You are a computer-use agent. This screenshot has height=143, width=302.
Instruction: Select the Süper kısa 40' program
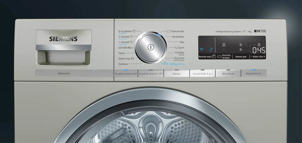pos(126,59)
